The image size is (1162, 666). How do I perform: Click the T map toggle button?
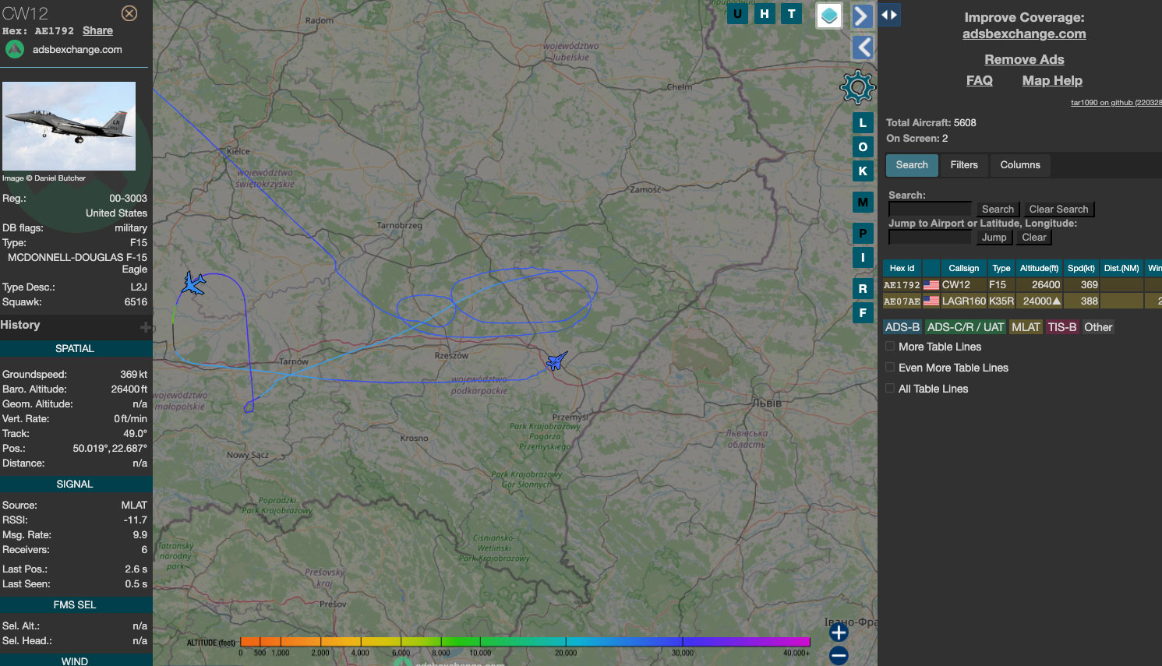click(792, 13)
